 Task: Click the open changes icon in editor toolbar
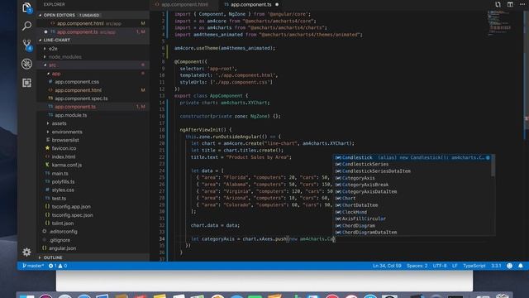pyautogui.click(x=498, y=4)
